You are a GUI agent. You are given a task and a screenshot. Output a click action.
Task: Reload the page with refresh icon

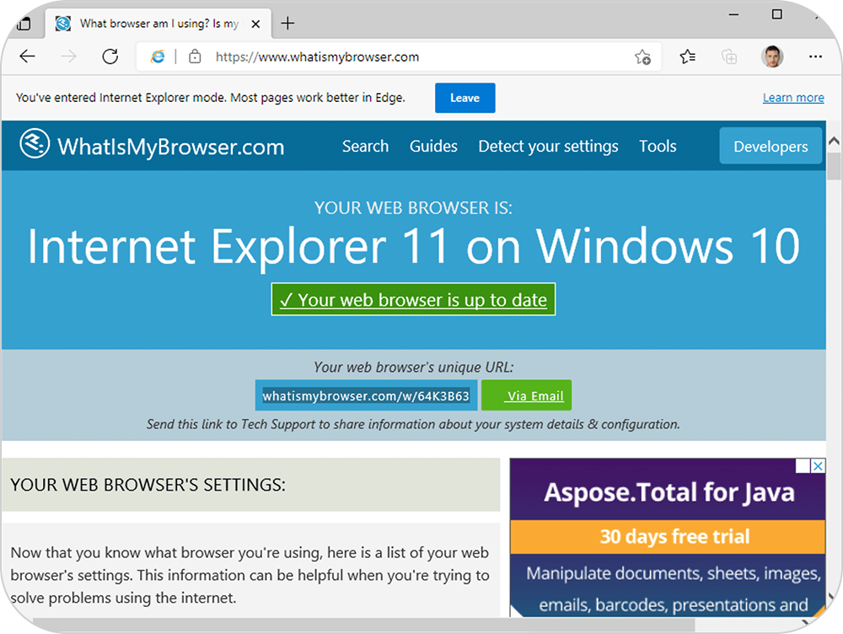pos(110,56)
